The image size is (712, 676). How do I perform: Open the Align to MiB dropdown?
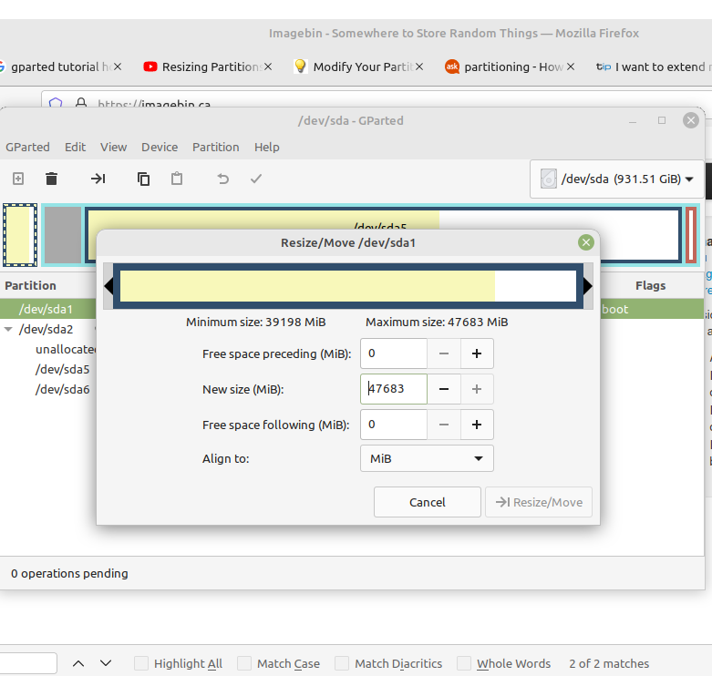(x=427, y=458)
